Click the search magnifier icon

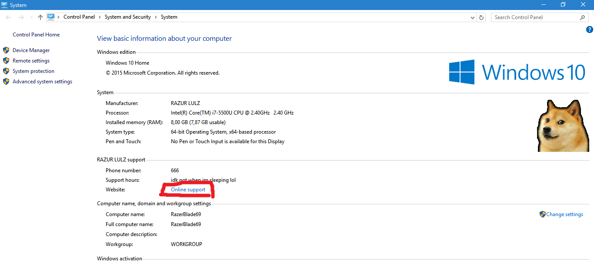(x=583, y=17)
